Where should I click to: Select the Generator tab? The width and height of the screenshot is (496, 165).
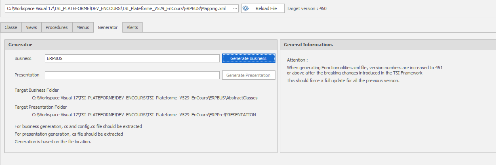point(108,27)
